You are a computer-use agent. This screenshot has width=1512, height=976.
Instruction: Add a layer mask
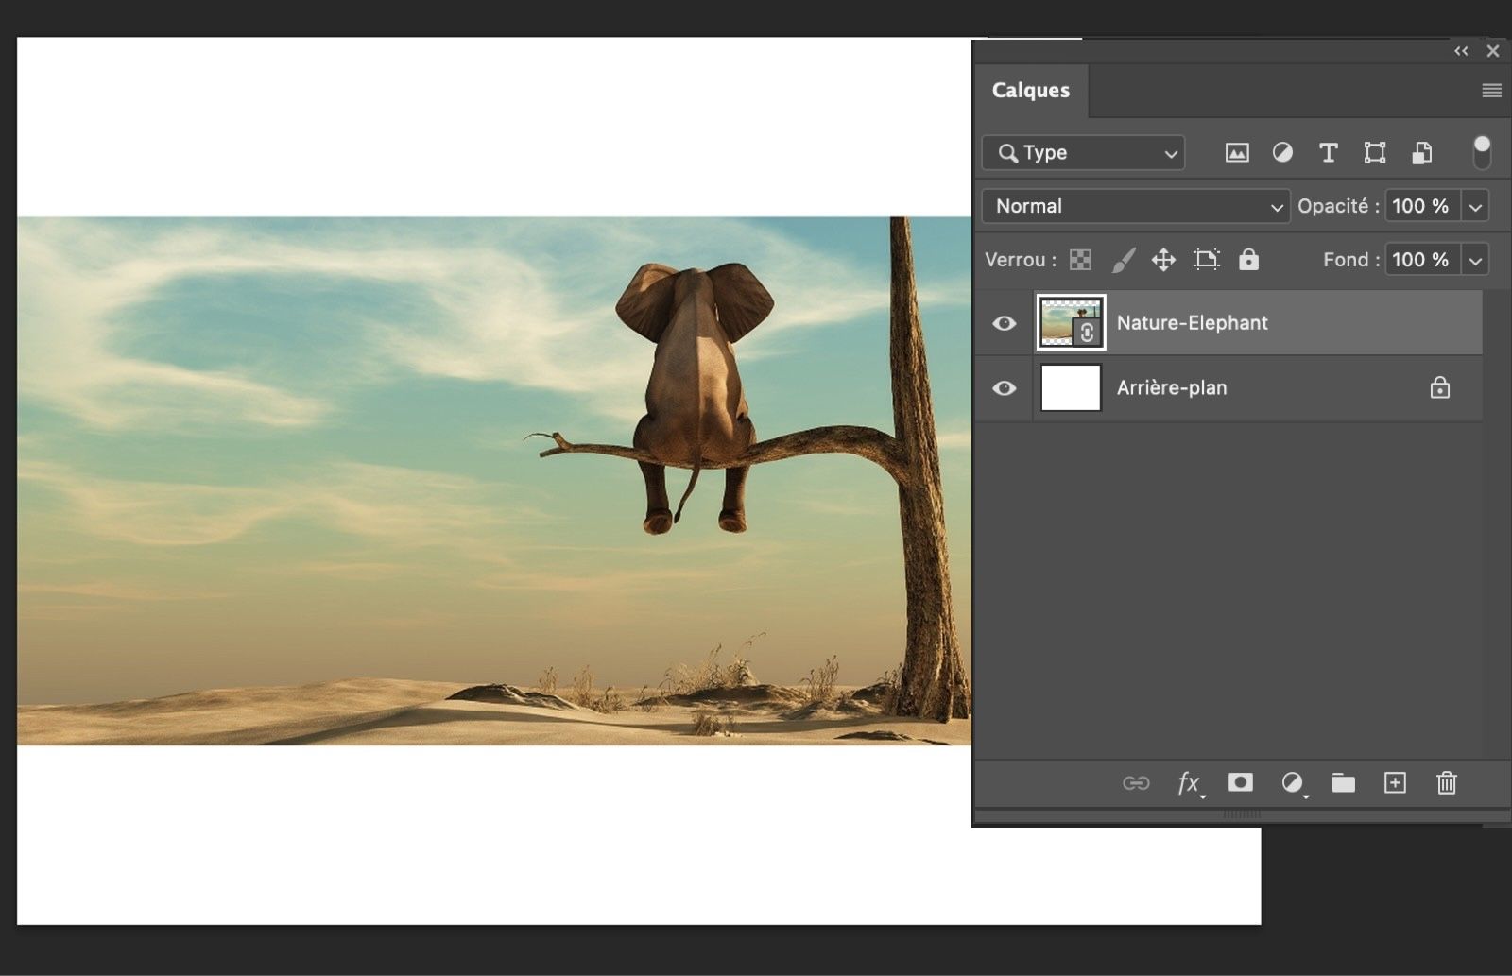(x=1240, y=782)
